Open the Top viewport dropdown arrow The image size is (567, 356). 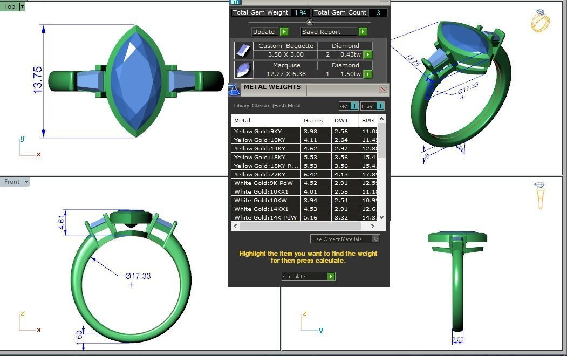pos(22,6)
